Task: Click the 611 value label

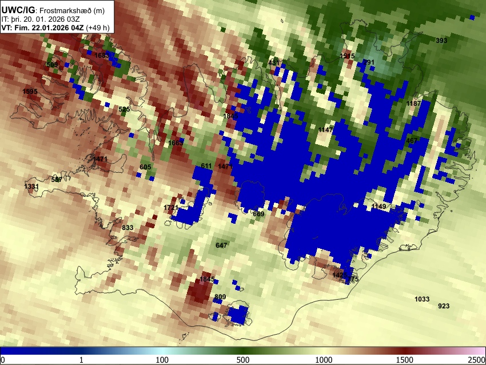Action: [206, 166]
